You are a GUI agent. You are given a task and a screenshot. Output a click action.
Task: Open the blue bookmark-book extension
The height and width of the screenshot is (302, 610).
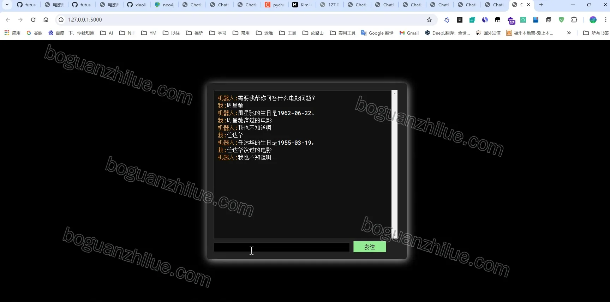[x=536, y=20]
